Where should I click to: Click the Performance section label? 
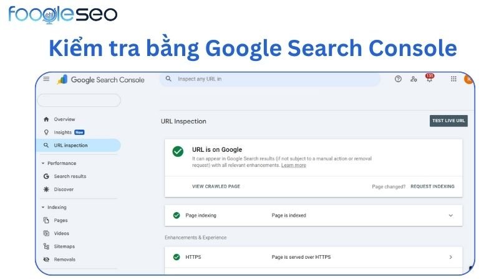pyautogui.click(x=62, y=163)
